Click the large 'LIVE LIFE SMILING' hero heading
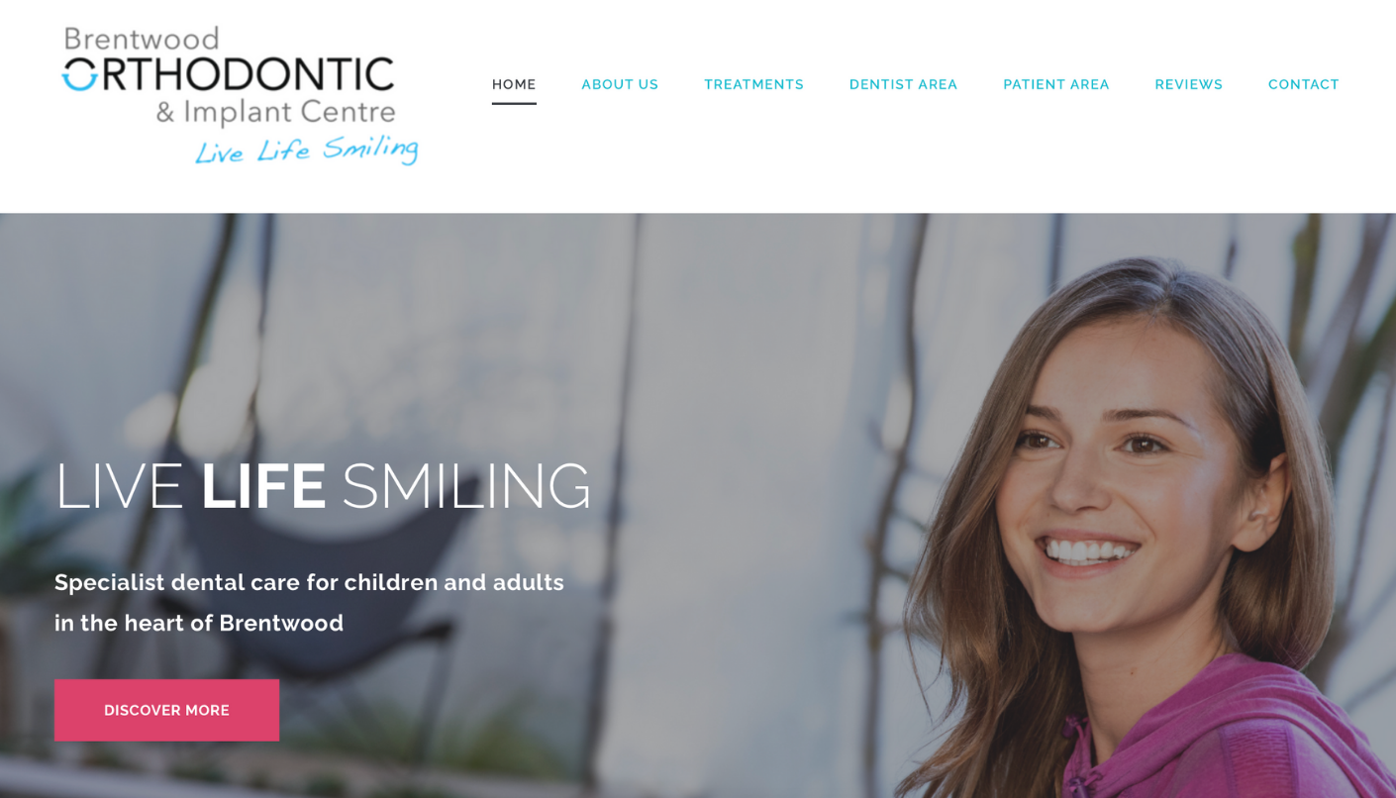 coord(323,486)
